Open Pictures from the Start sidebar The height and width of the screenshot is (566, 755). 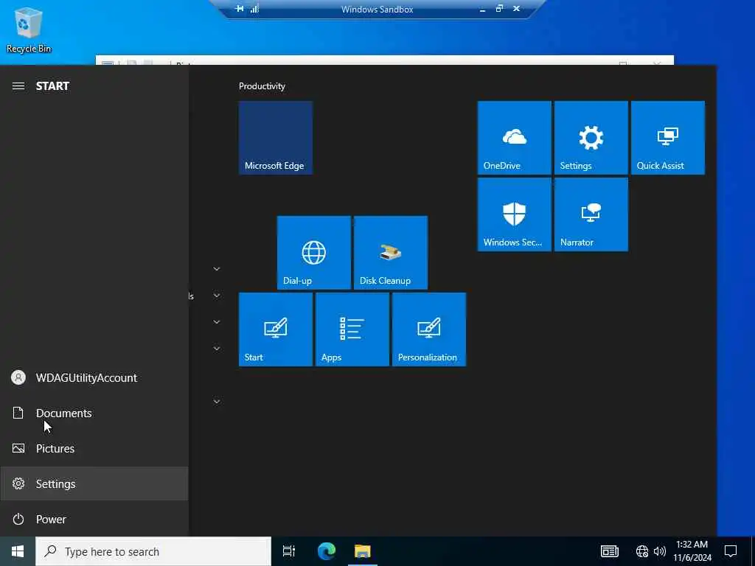[x=94, y=449]
